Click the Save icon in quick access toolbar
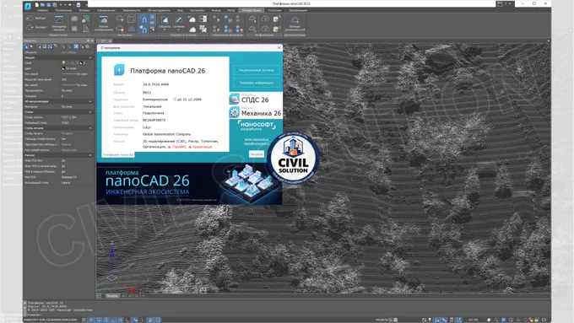This screenshot has height=323, width=574. coord(48,5)
